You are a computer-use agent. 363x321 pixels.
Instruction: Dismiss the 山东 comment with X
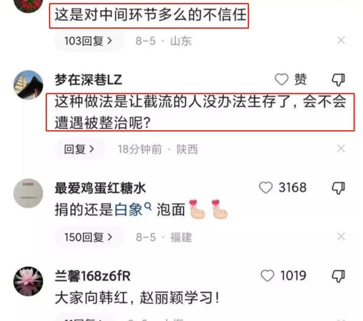tap(341, 40)
